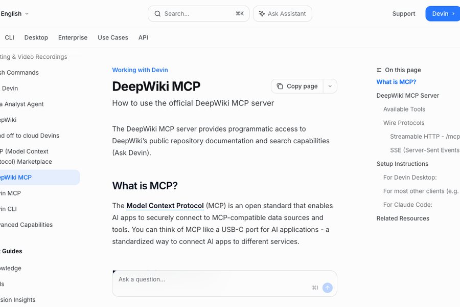The width and height of the screenshot is (460, 307).
Task: Jump to For Claude Code: entry
Action: pos(408,205)
